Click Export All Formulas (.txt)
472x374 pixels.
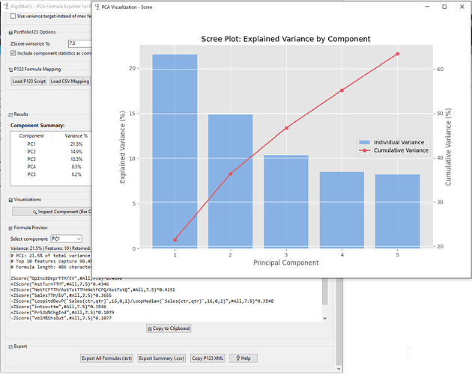[107, 358]
